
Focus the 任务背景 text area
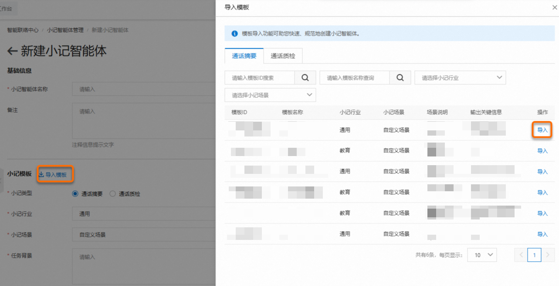coord(144,266)
